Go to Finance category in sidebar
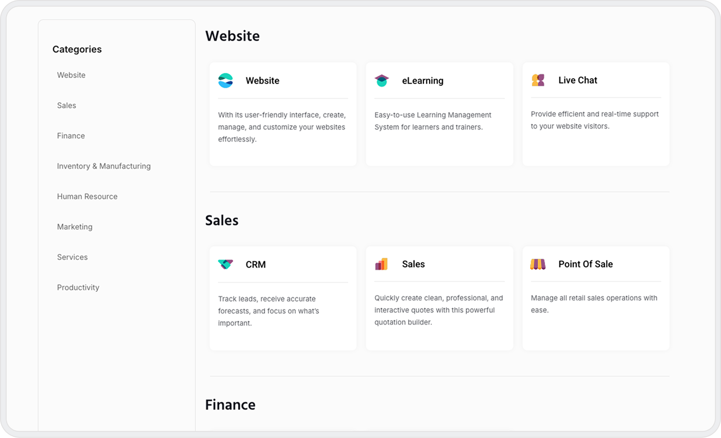Viewport: 721px width, 438px height. coord(71,136)
